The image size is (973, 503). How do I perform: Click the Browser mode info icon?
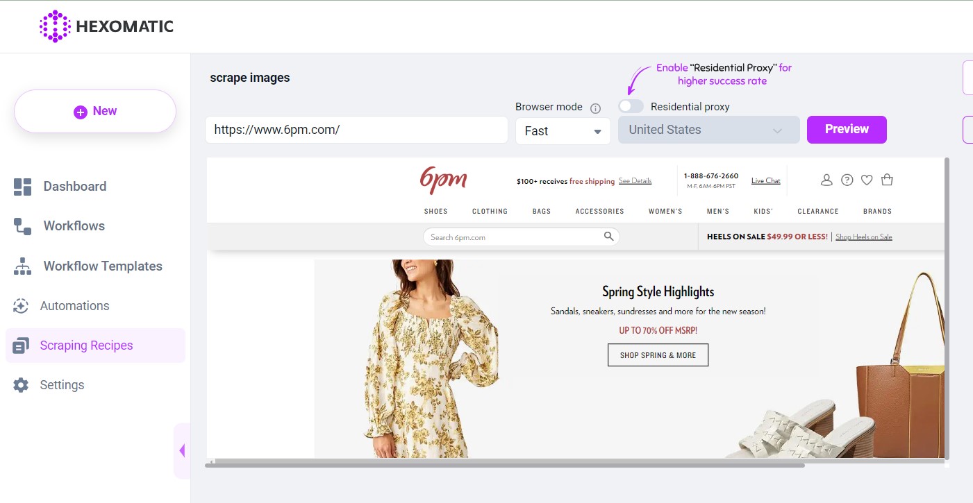pos(595,107)
